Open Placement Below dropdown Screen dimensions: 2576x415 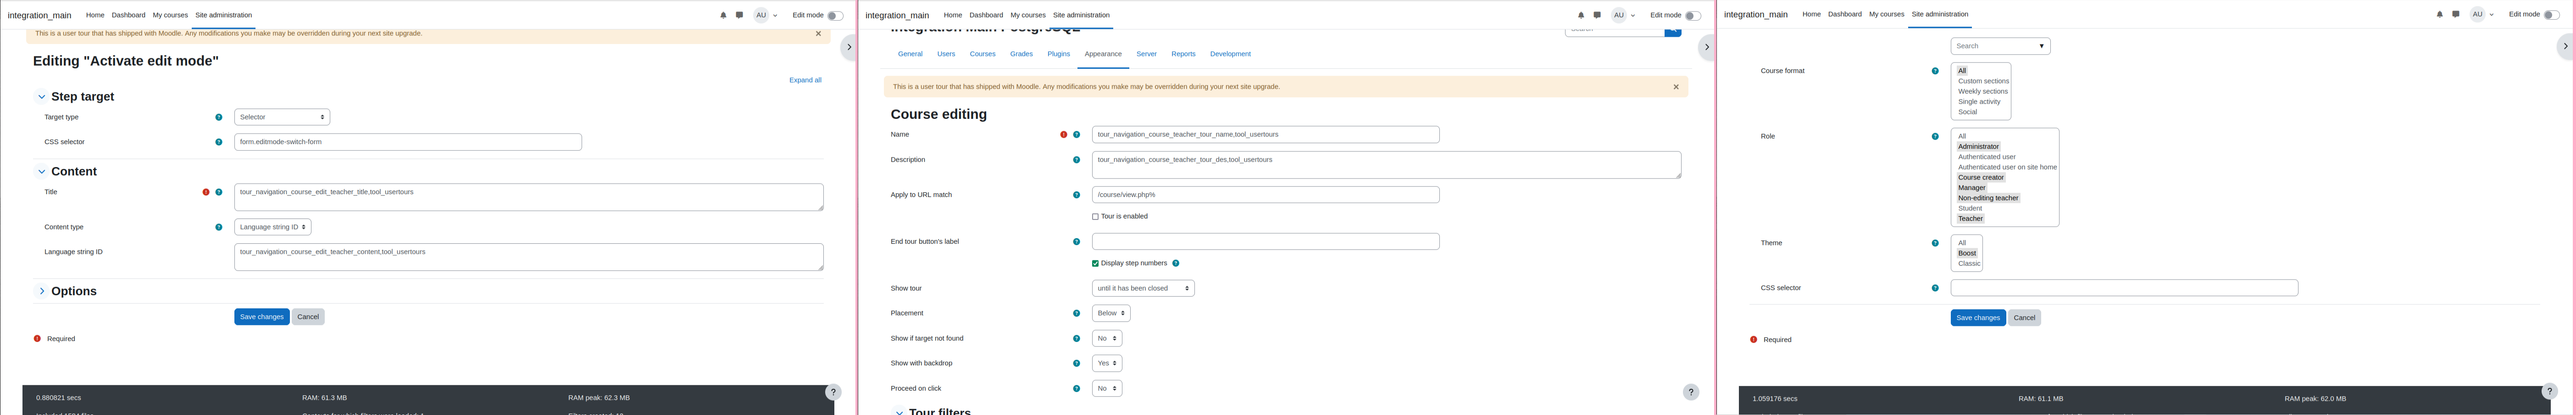click(1111, 313)
